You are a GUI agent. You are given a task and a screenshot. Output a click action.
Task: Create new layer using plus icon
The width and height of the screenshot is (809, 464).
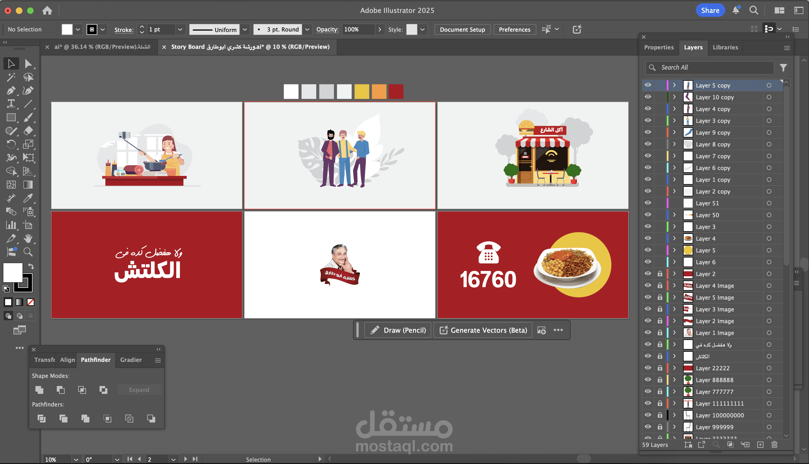point(760,445)
